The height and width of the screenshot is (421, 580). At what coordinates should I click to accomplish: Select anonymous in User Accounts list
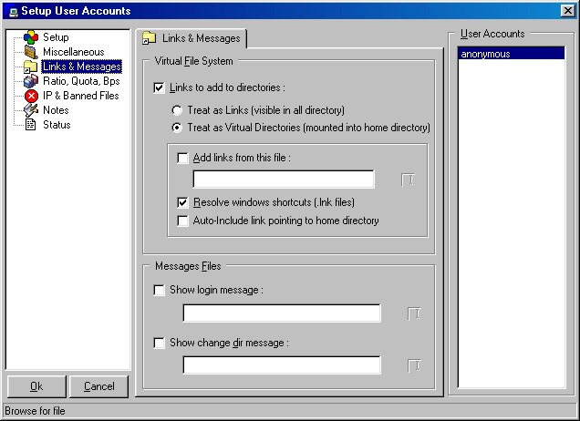(x=511, y=54)
